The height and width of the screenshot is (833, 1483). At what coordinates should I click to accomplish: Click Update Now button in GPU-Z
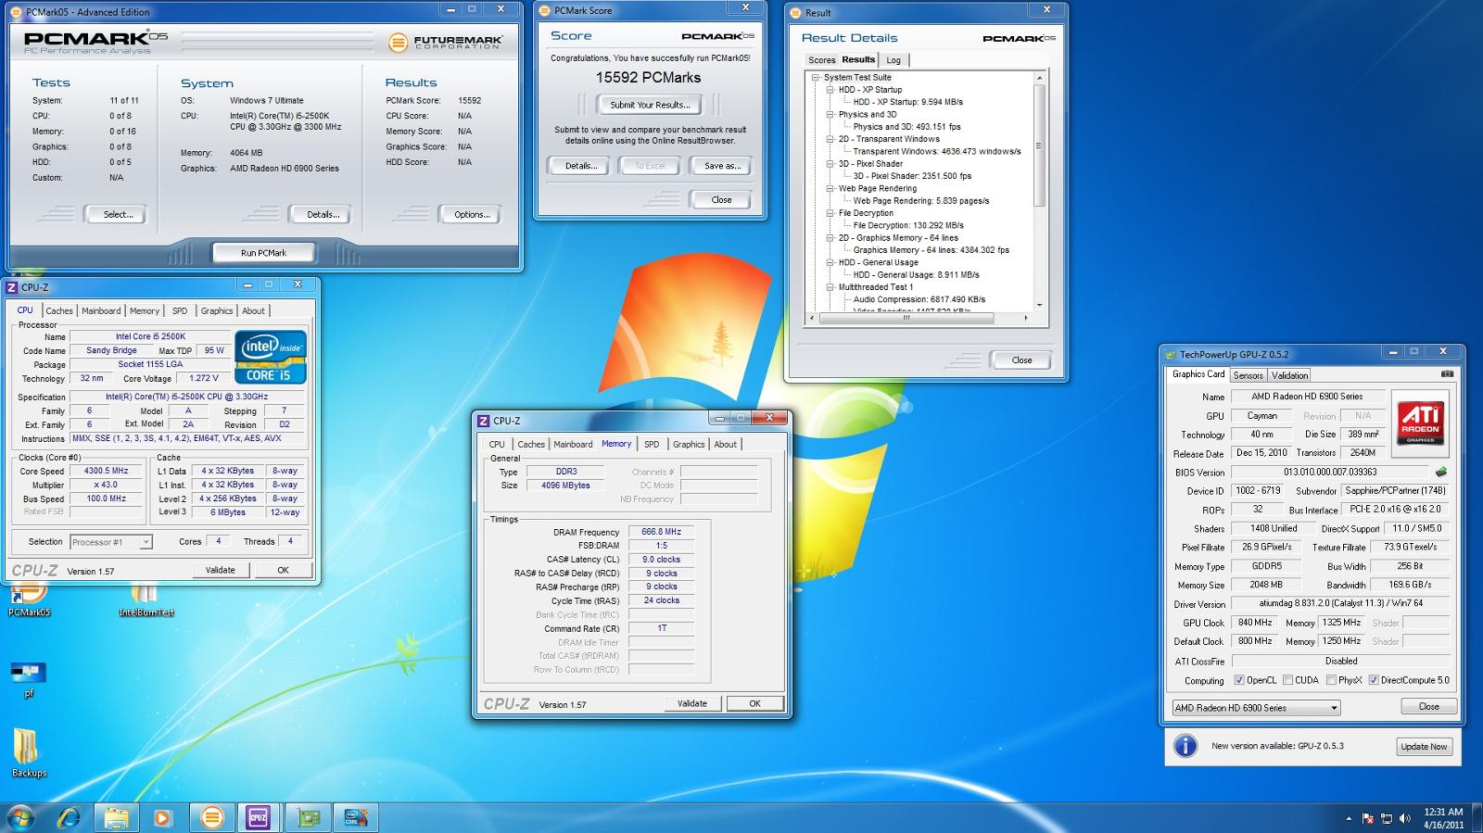(1424, 747)
